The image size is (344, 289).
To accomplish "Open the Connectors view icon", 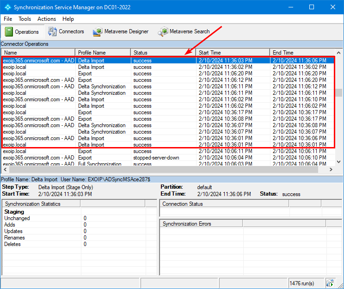I will click(x=52, y=31).
